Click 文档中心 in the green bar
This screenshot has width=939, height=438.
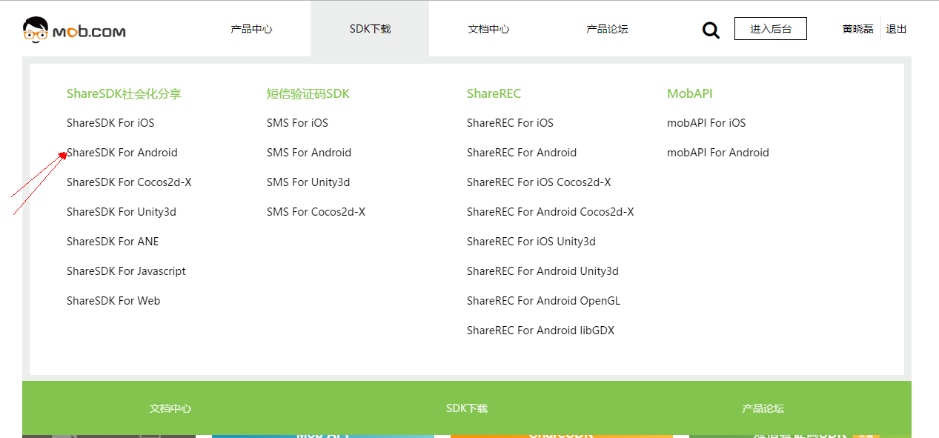pos(170,408)
